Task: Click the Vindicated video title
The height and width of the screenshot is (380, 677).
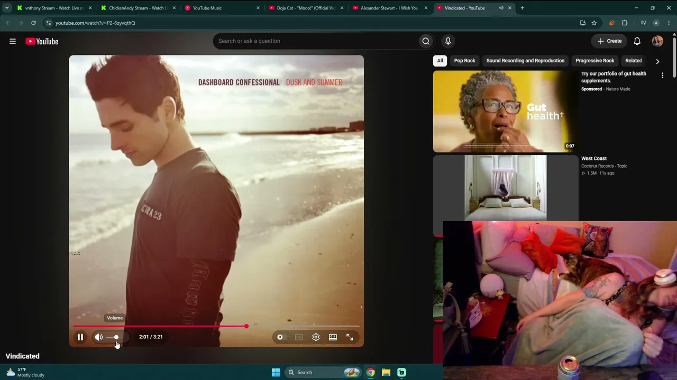Action: [23, 356]
